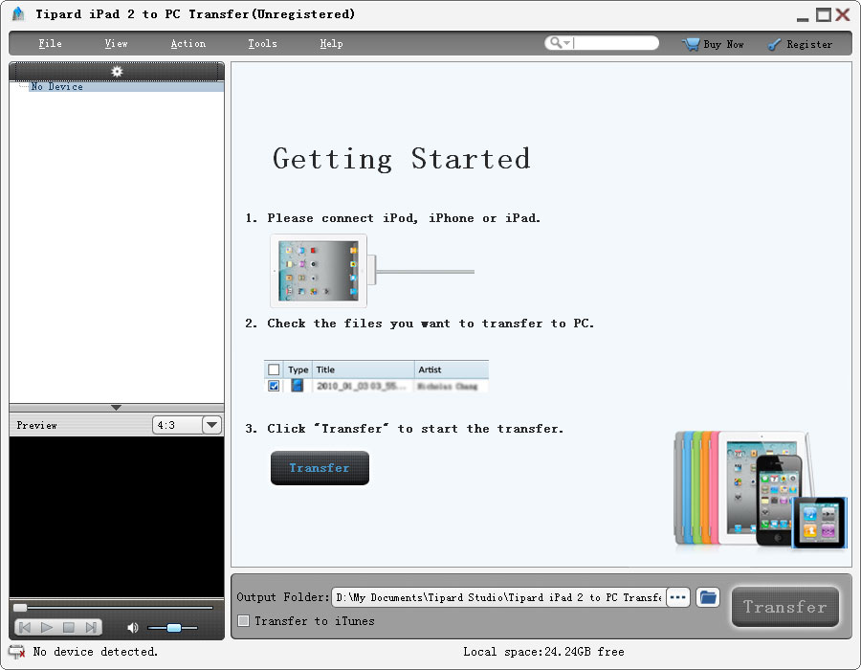
Task: Open the Tools menu
Action: 262,43
